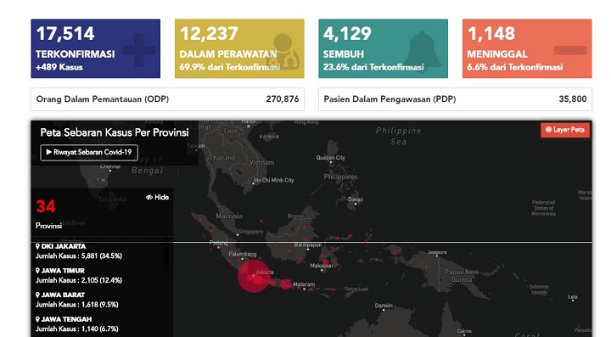611x337 pixels.
Task: Click Jumlah Kasus : 1,140 (6.7%) text
Action: pyautogui.click(x=76, y=329)
